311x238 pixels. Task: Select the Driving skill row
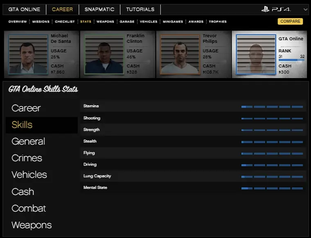[192, 164]
